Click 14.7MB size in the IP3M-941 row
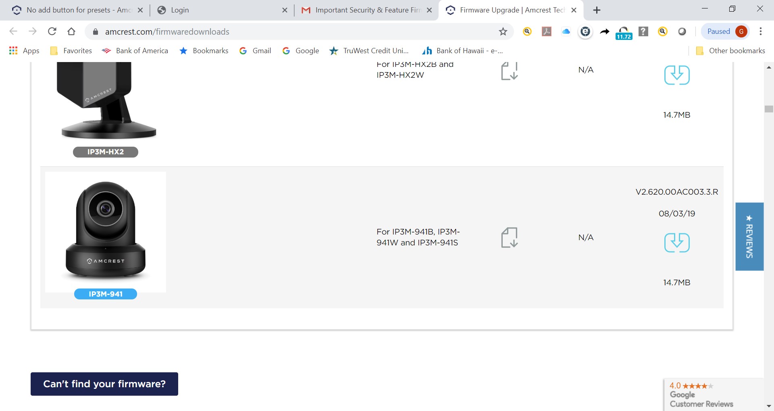 tap(677, 282)
